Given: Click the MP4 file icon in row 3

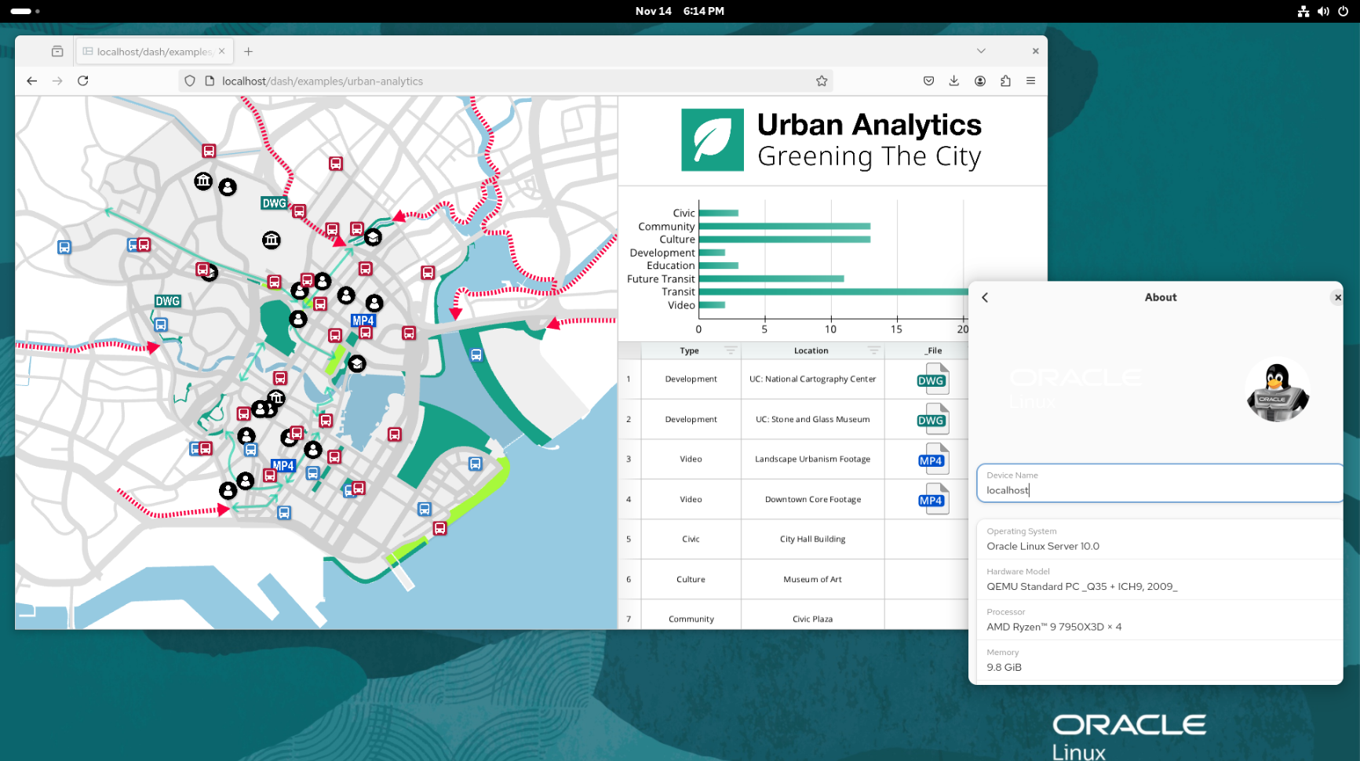Looking at the screenshot, I should pos(932,460).
